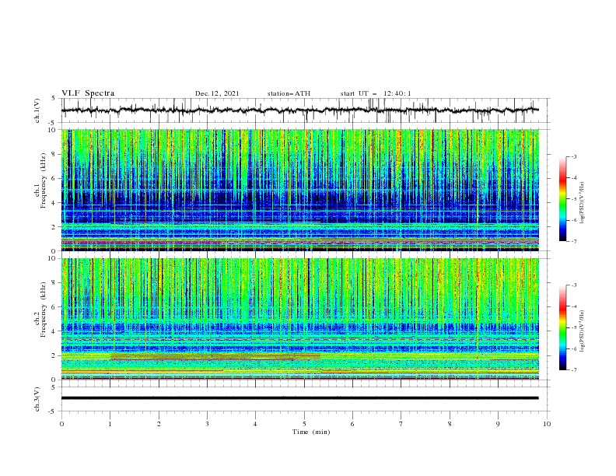The image size is (616, 476).
Task: Click the "8" kHz tick of ch.2 spectrogram
Action: pyautogui.click(x=55, y=283)
